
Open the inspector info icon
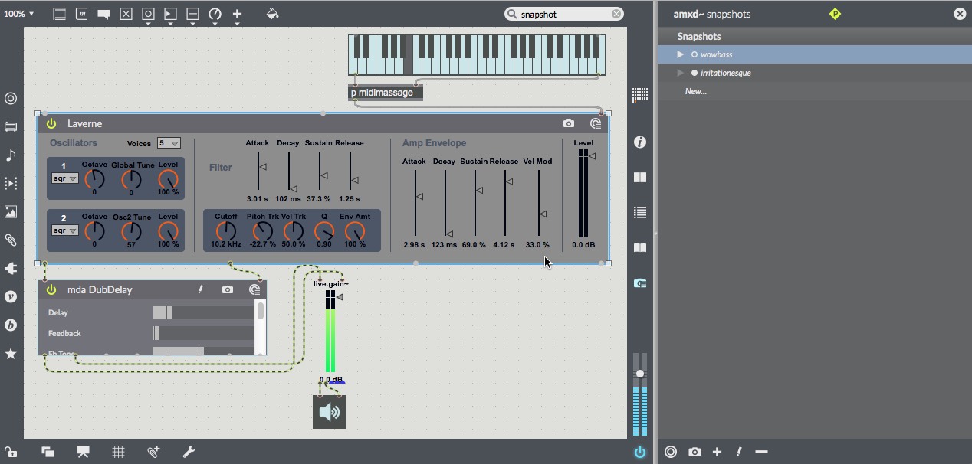(x=640, y=142)
